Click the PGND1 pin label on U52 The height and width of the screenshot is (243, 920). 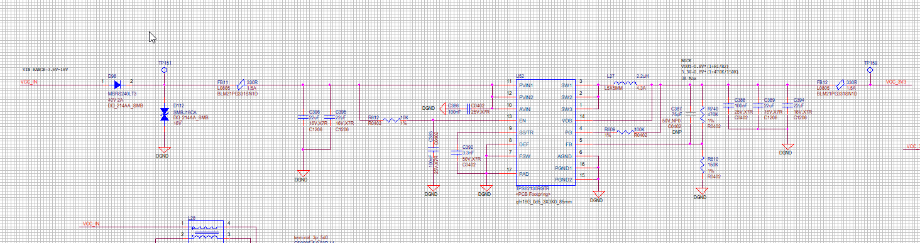(x=564, y=168)
